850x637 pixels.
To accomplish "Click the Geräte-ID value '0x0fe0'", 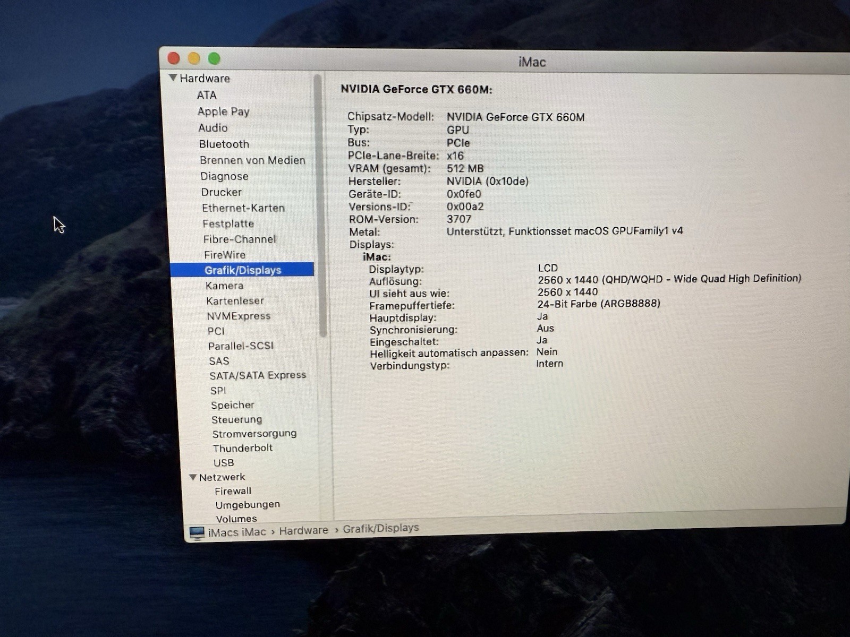I will point(463,194).
